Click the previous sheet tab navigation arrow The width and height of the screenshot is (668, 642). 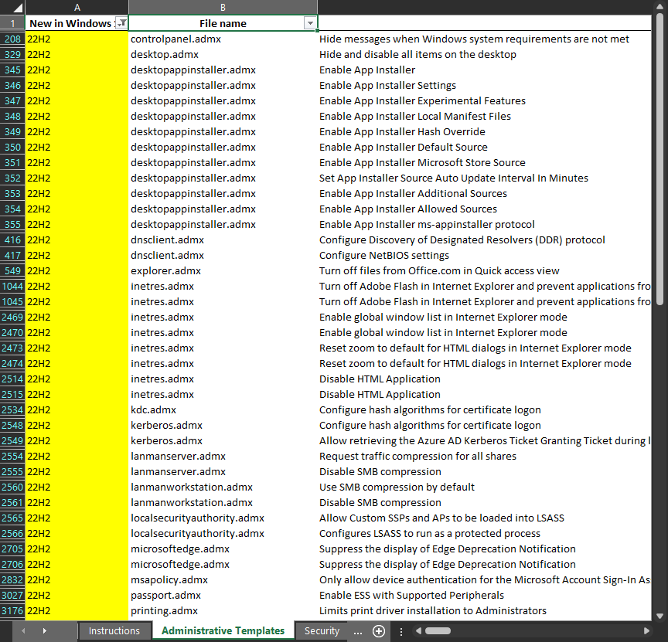pos(23,631)
